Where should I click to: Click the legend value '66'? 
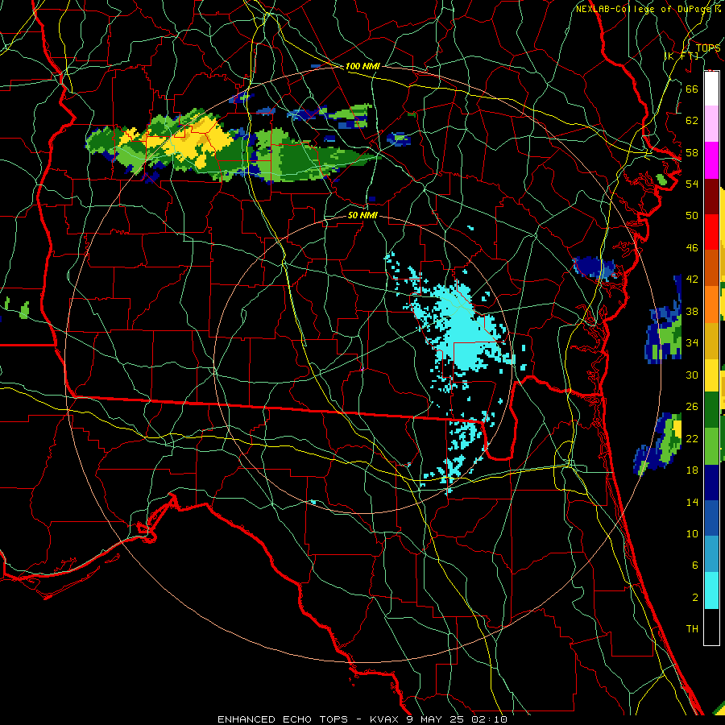click(x=692, y=89)
